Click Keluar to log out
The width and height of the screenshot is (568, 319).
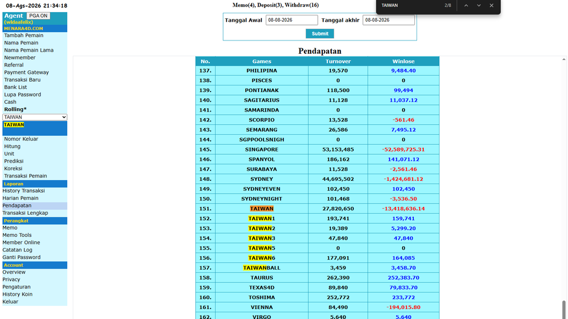click(10, 302)
